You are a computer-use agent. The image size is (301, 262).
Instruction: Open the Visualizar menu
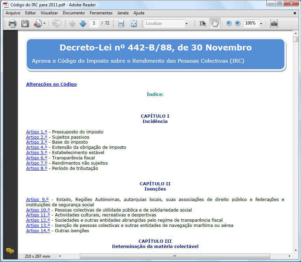[x=49, y=13]
